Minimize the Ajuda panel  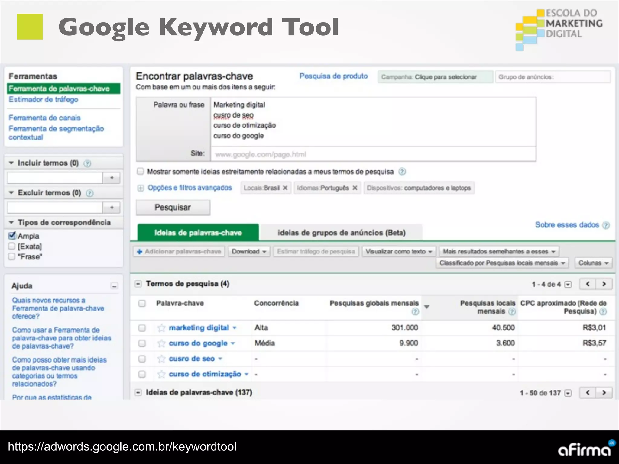(x=114, y=286)
